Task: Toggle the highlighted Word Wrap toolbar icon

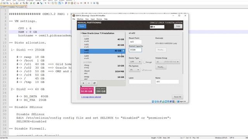Action: click(x=59, y=3)
